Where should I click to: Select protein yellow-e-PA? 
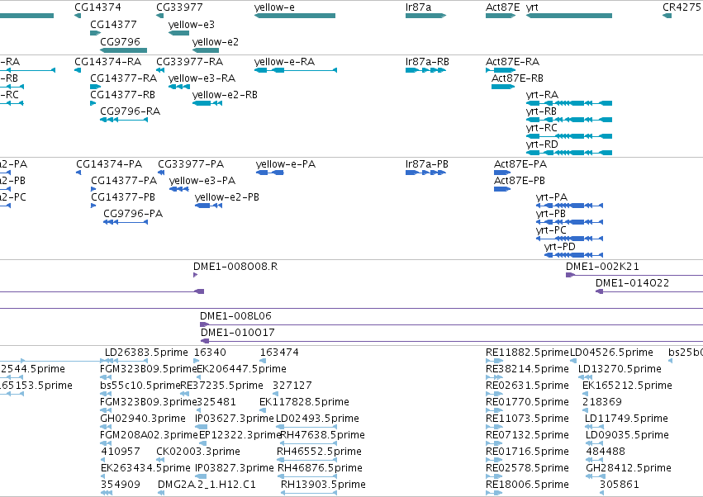(286, 164)
